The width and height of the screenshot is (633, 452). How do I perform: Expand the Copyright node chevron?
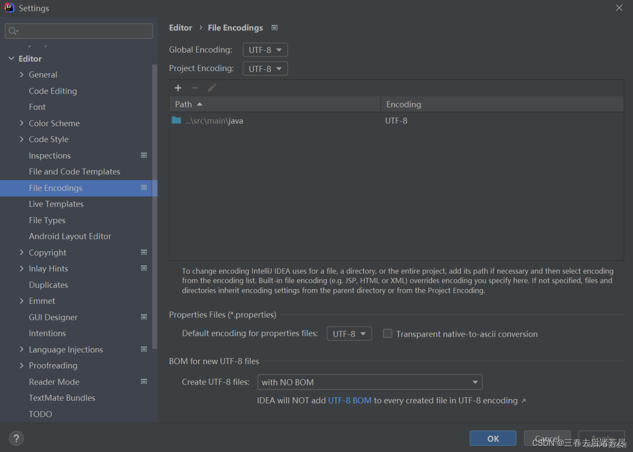(22, 252)
